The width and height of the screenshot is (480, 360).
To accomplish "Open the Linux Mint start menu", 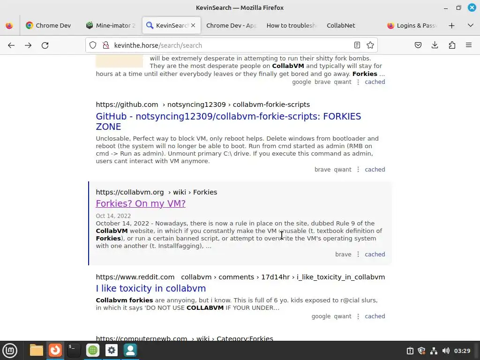I will click(x=10, y=351).
